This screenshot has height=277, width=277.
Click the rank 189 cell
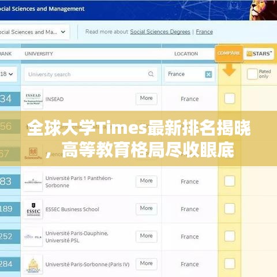click(10, 209)
